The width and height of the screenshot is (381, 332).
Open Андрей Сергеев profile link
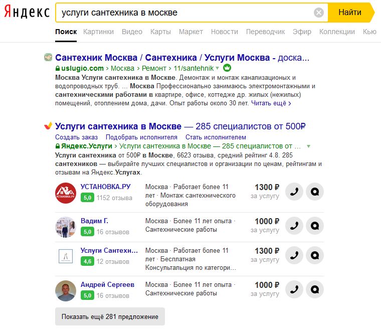coord(107,284)
